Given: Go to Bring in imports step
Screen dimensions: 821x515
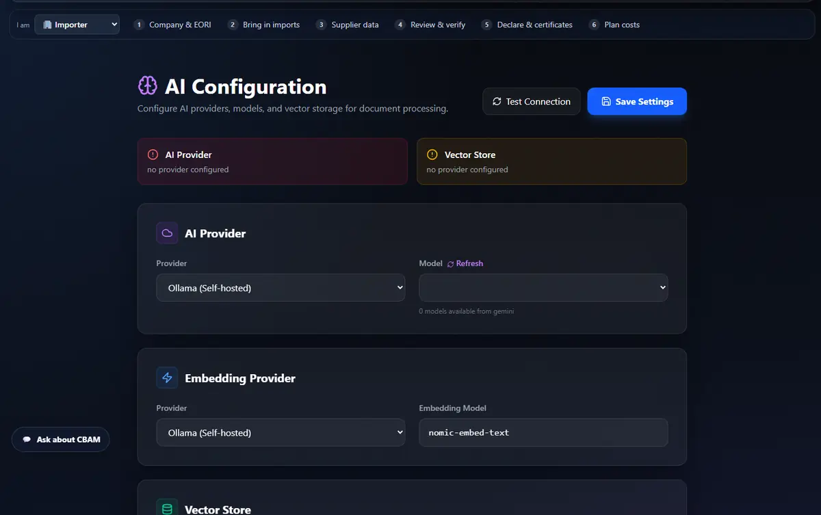Looking at the screenshot, I should 263,25.
